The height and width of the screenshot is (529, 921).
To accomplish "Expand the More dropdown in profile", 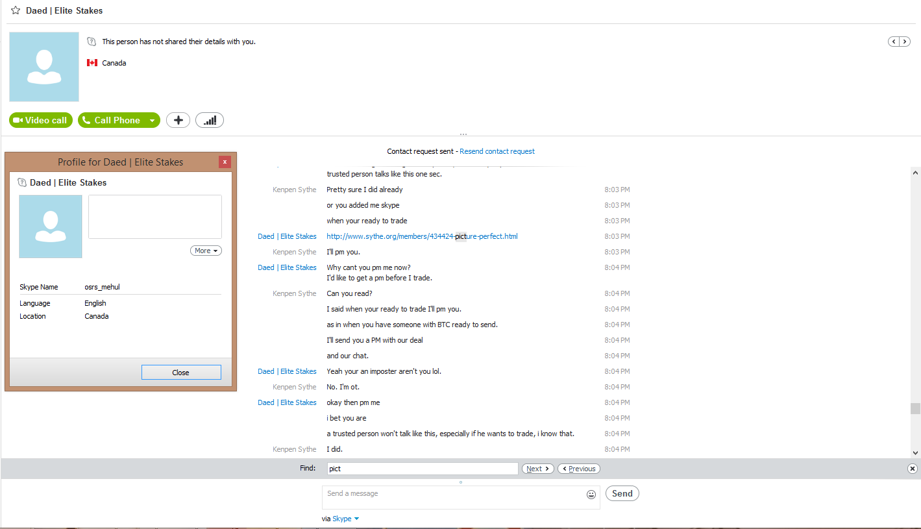I will pyautogui.click(x=206, y=251).
